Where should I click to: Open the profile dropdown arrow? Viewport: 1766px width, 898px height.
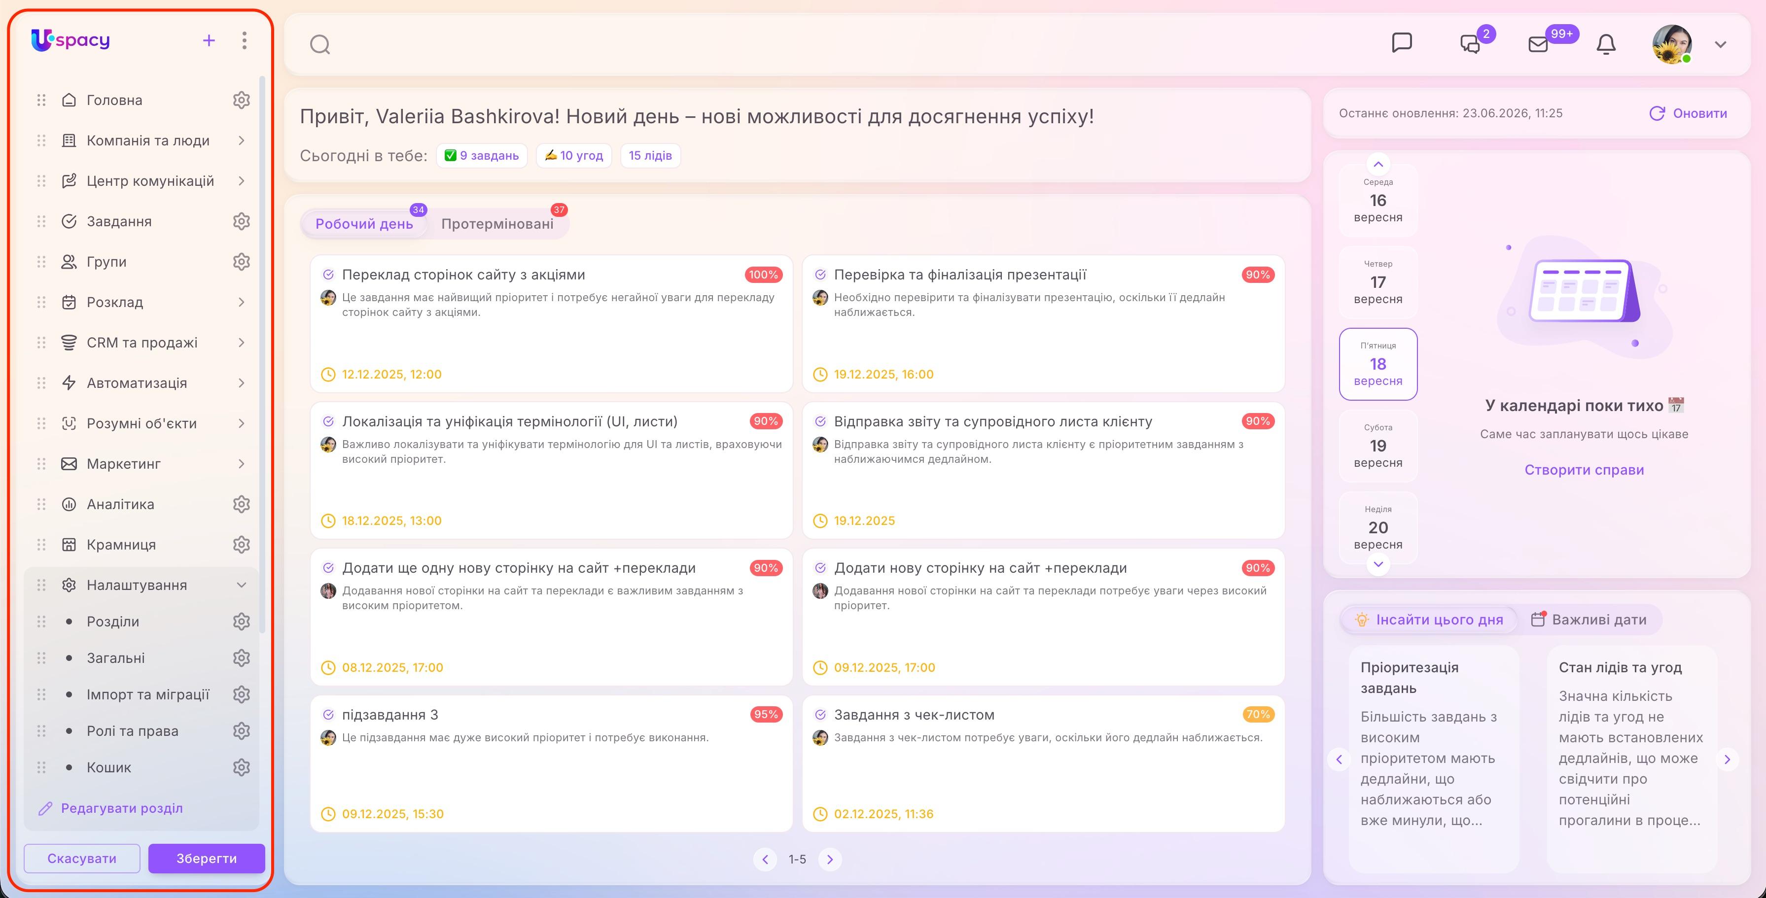click(x=1720, y=44)
